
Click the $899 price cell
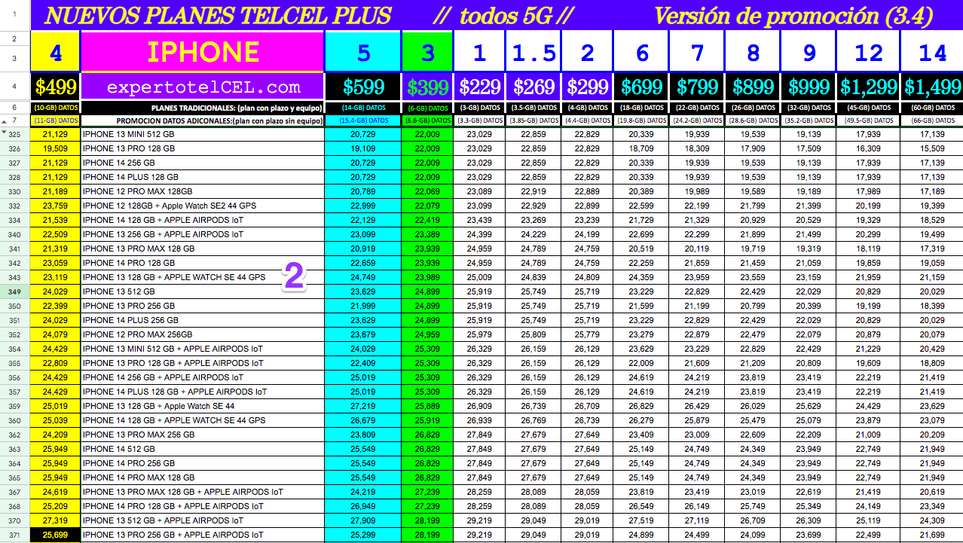pyautogui.click(x=753, y=87)
